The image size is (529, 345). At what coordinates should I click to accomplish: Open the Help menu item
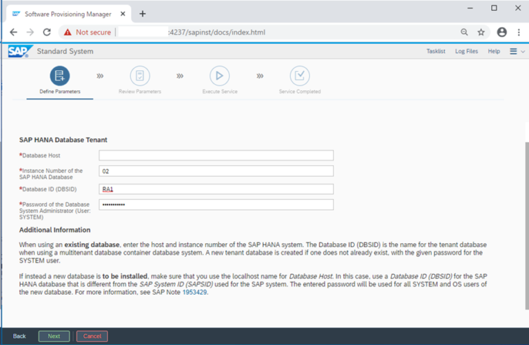pos(494,52)
